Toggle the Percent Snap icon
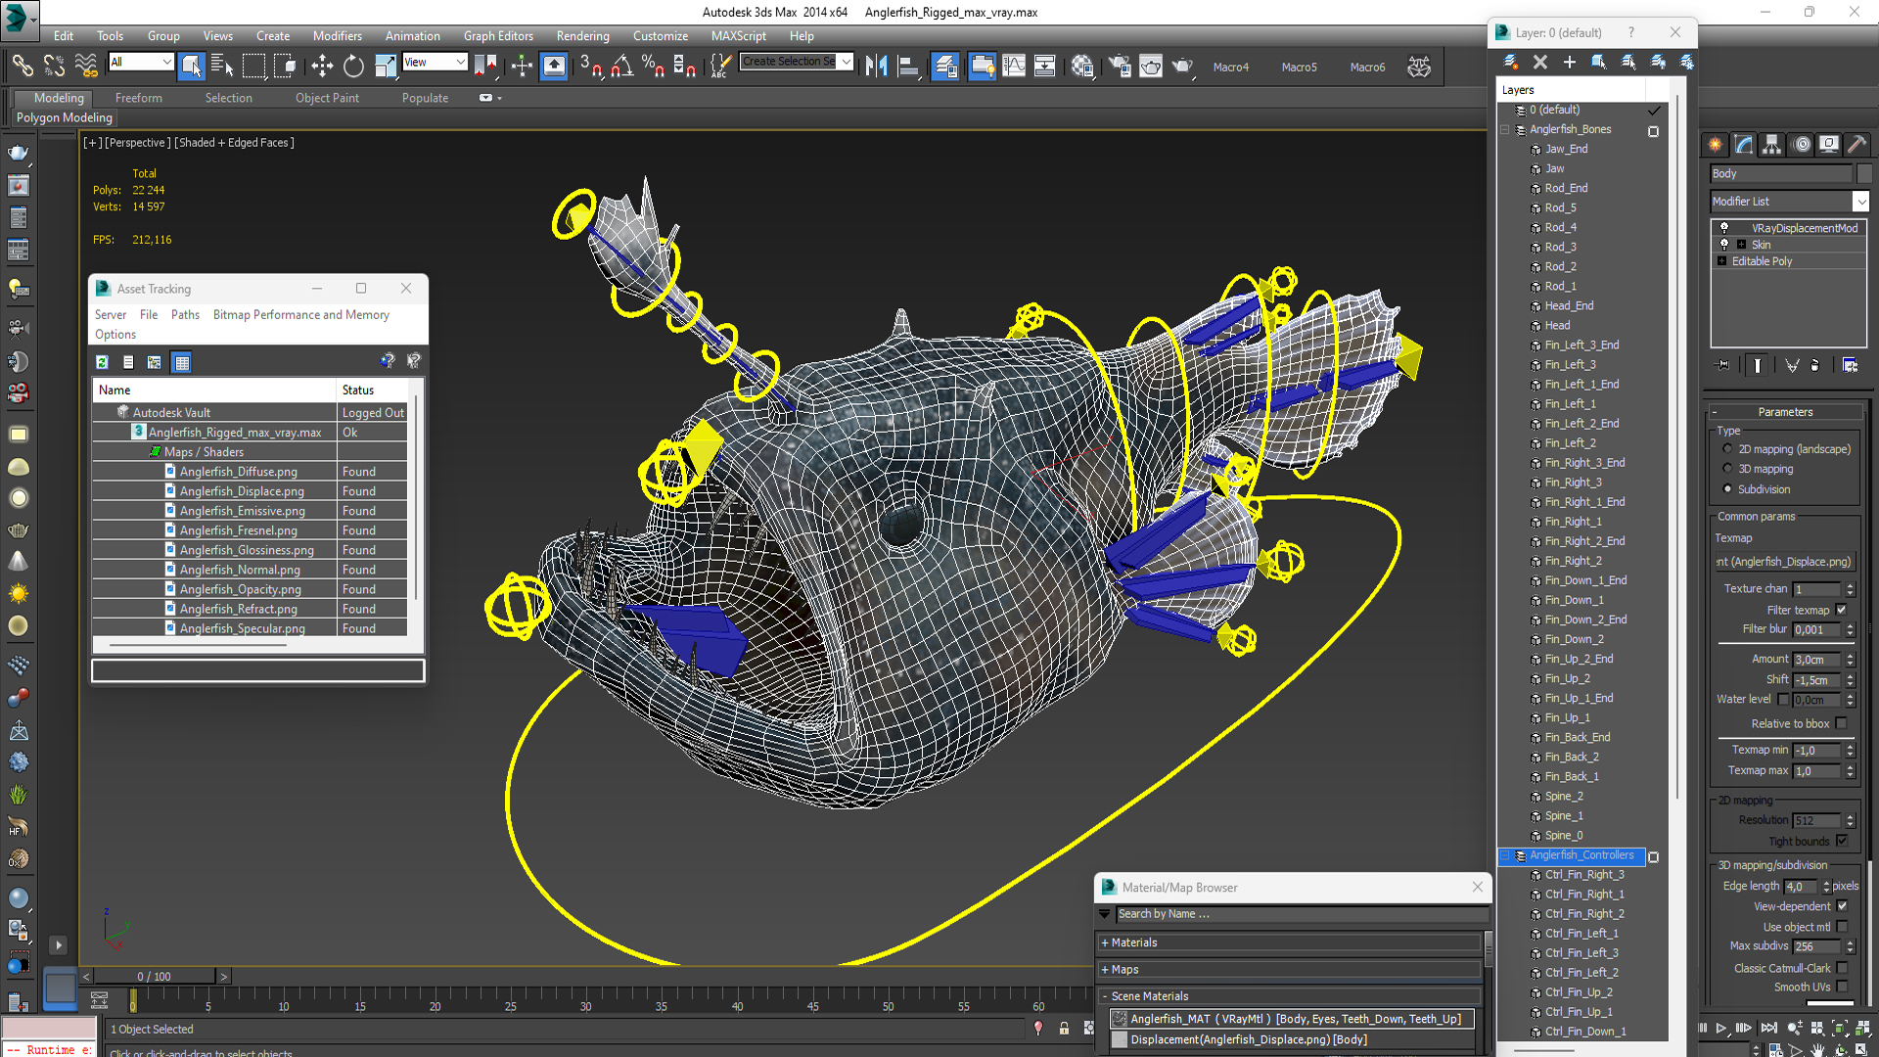Viewport: 1879px width, 1057px height. click(x=653, y=66)
